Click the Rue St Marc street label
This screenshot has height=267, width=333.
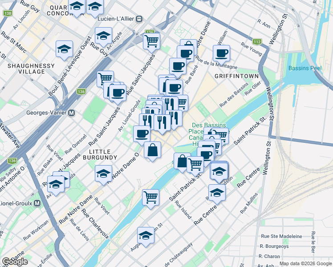14,42
